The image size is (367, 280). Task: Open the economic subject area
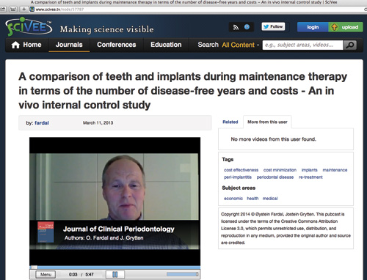[x=233, y=199]
